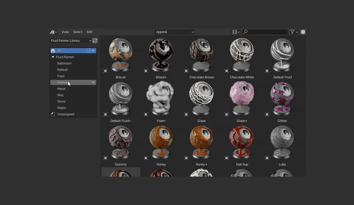Select the Human catalog

point(73,83)
